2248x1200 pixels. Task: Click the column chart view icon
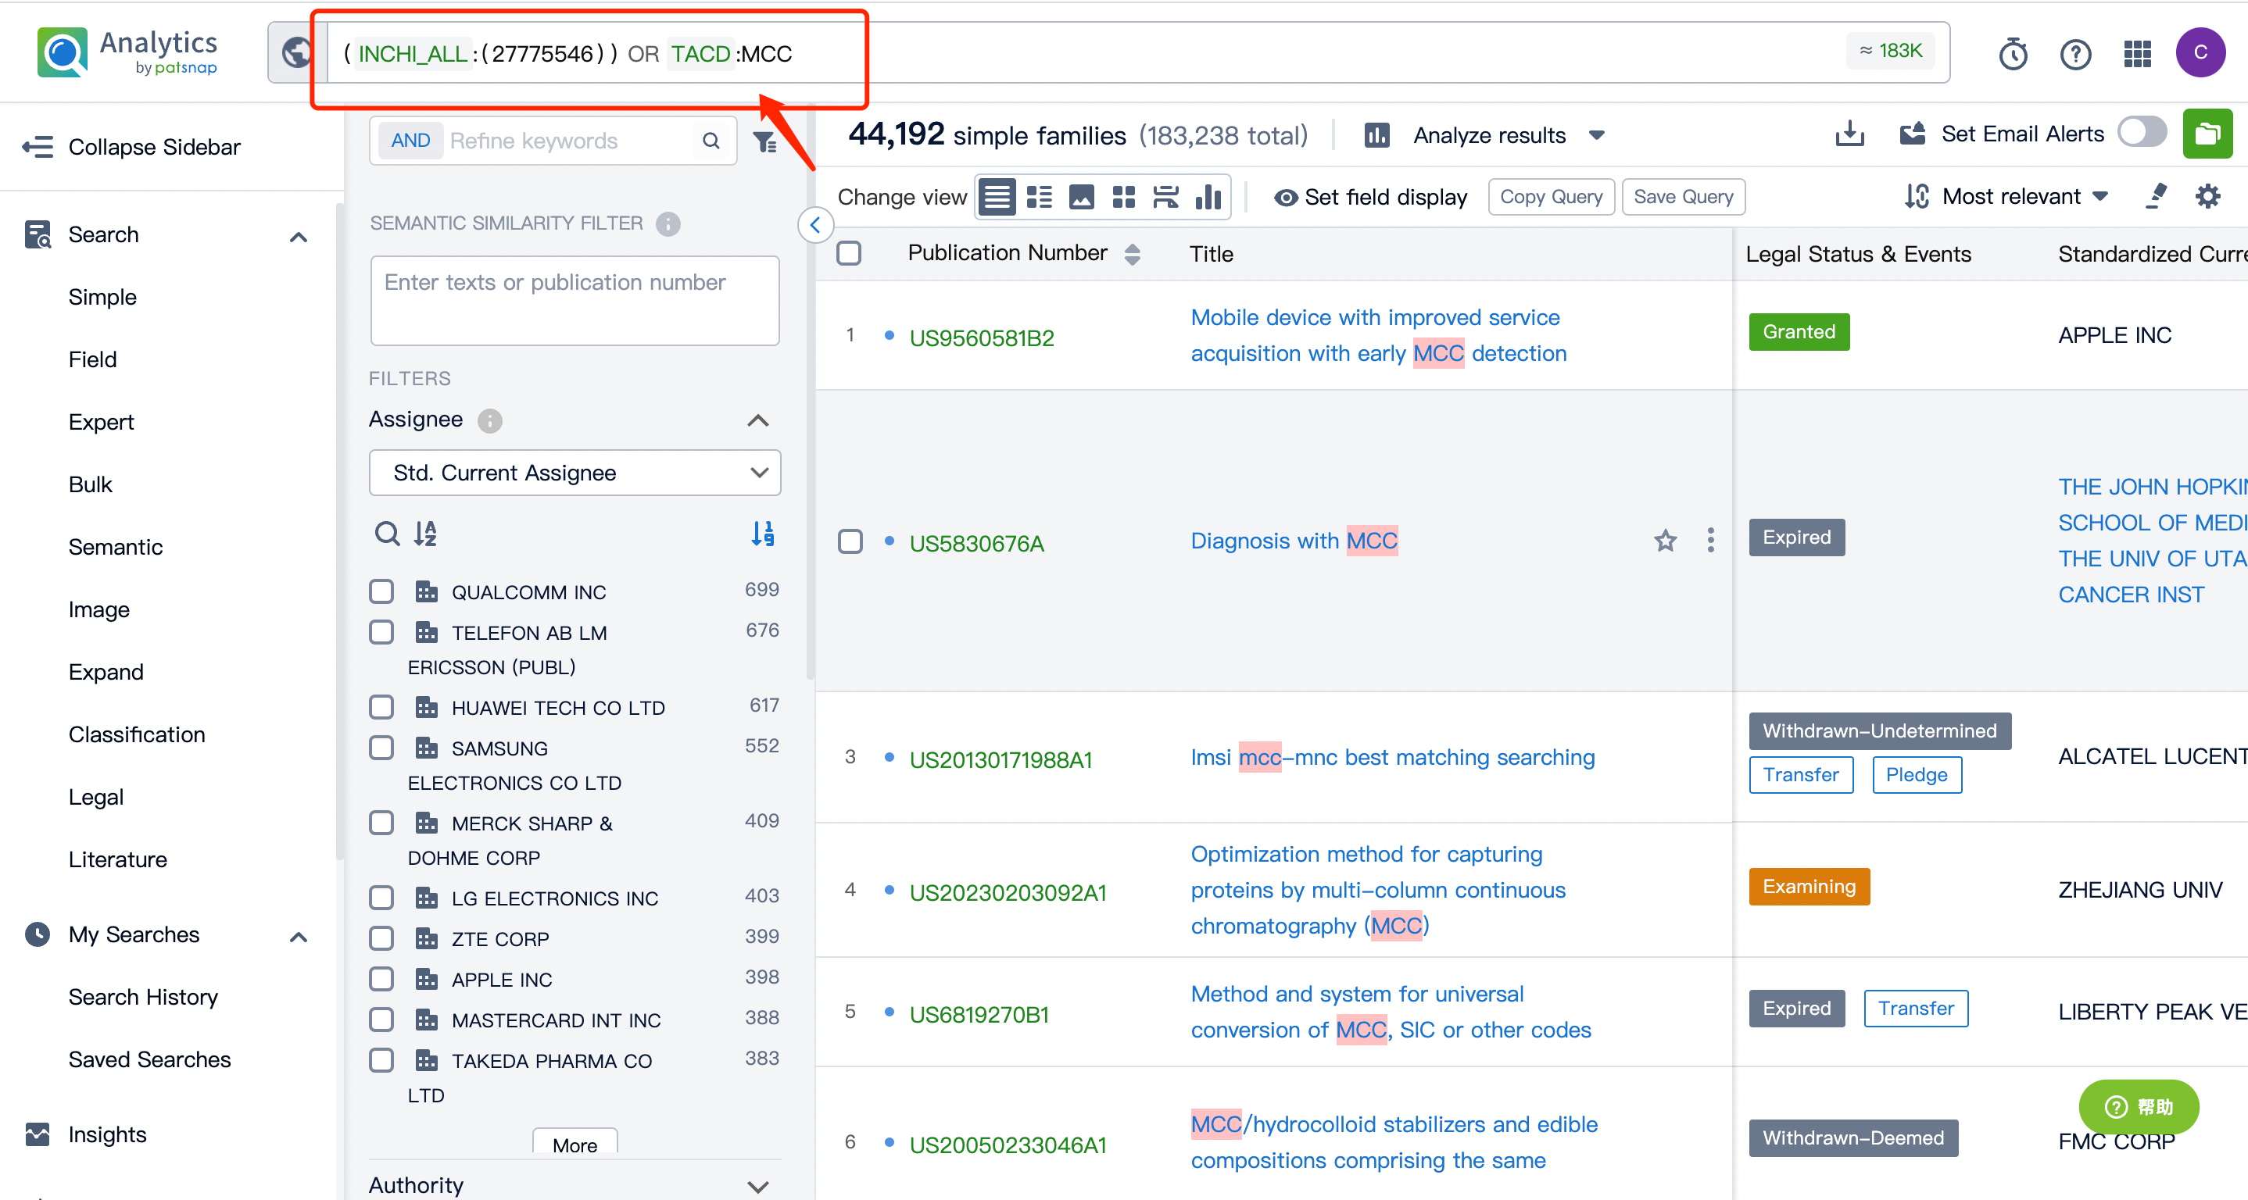[x=1212, y=196]
